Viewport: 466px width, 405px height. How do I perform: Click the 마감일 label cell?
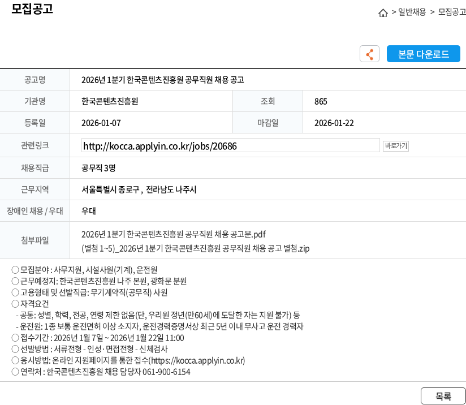[x=267, y=123]
